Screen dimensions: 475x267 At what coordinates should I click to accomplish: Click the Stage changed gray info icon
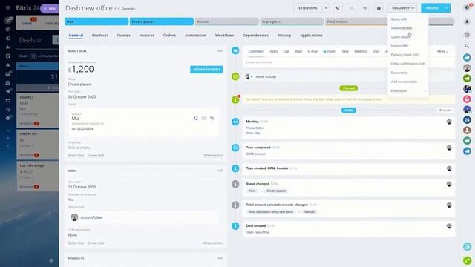pyautogui.click(x=235, y=184)
